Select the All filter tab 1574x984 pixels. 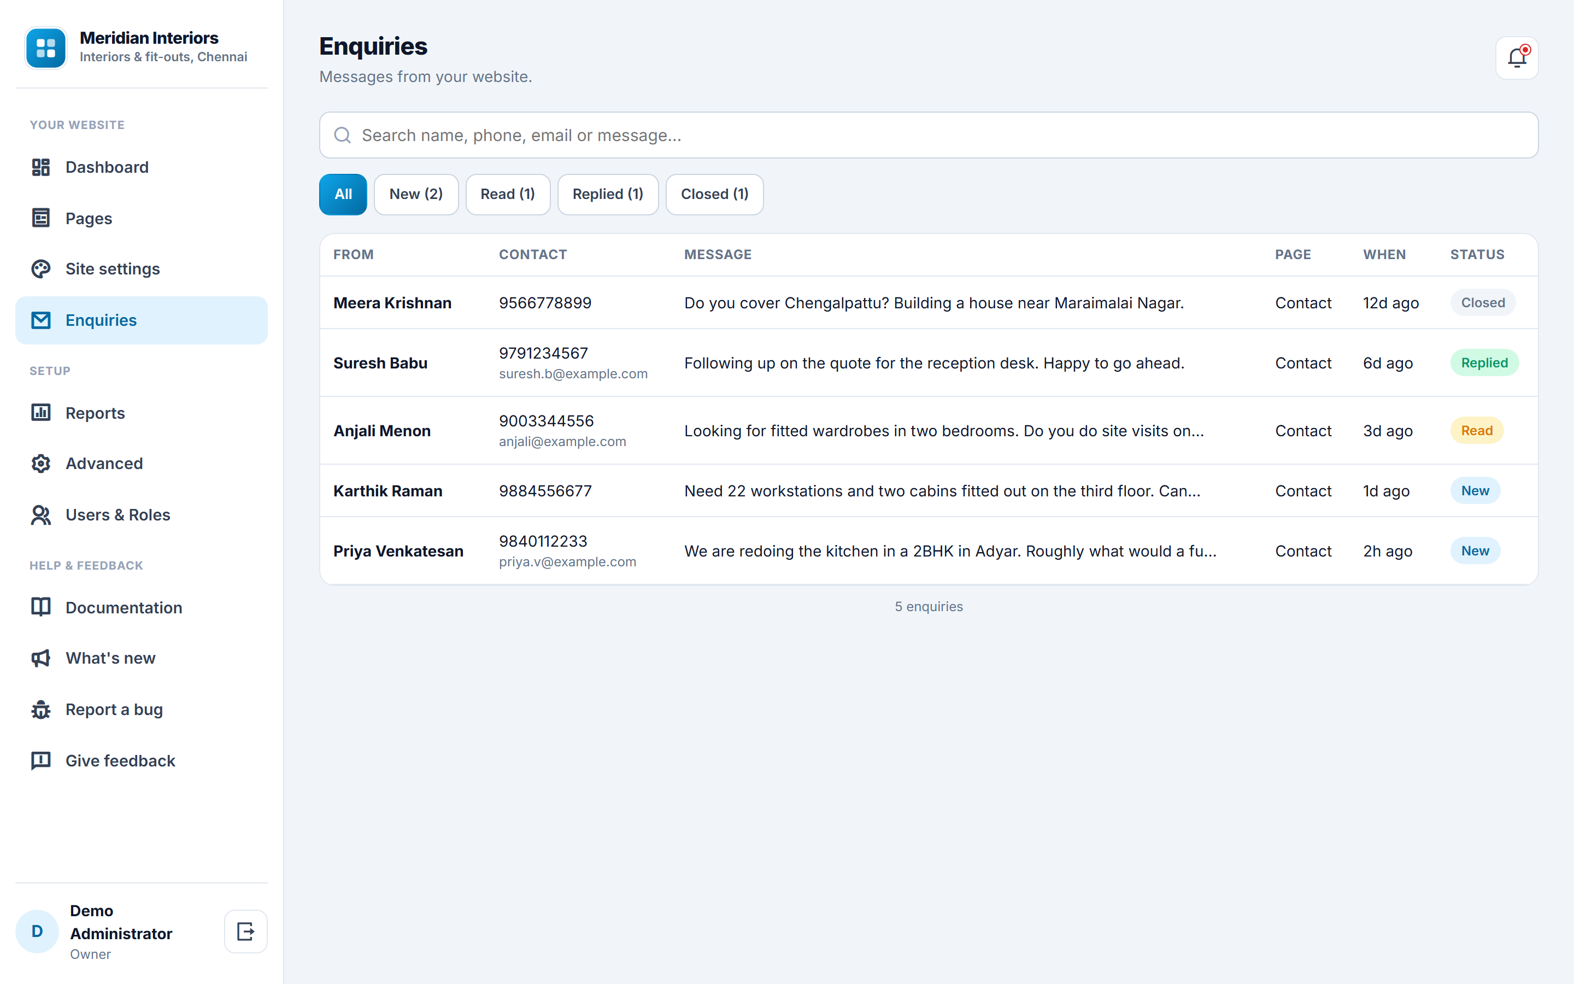(343, 194)
